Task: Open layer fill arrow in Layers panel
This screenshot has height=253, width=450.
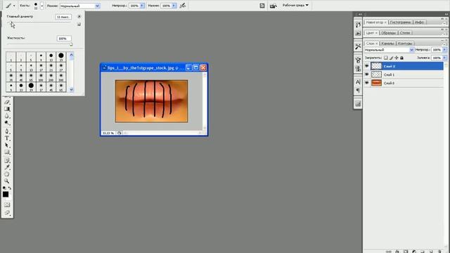Action: pos(444,58)
